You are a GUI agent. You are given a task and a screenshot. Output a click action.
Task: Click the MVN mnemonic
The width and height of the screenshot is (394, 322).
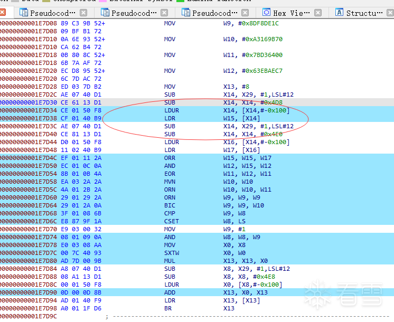click(x=170, y=182)
